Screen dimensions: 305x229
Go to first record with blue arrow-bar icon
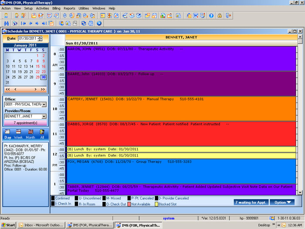click(24, 24)
